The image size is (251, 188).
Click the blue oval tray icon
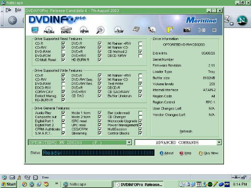221,185
